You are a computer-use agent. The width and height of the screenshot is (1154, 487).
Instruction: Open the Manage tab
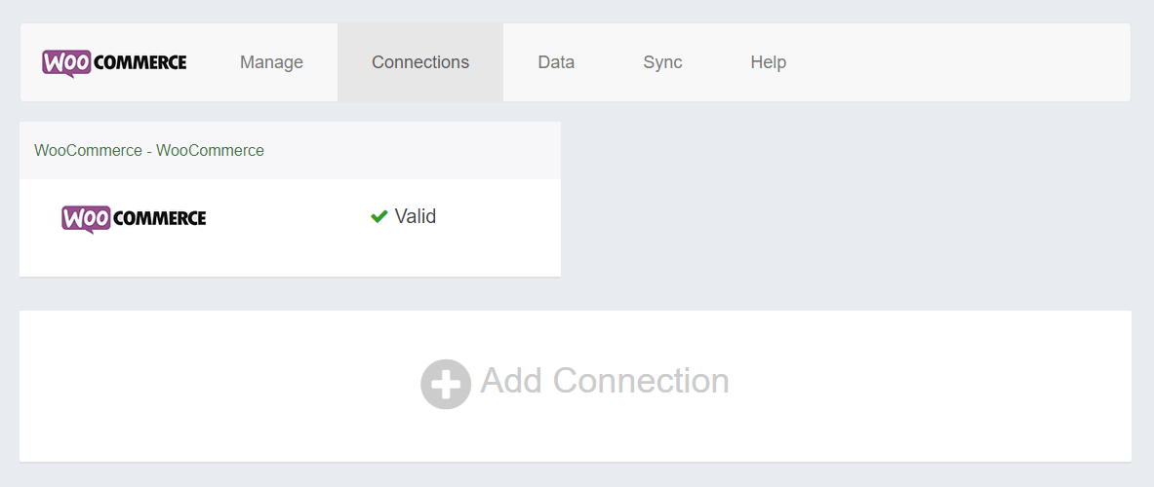coord(271,62)
